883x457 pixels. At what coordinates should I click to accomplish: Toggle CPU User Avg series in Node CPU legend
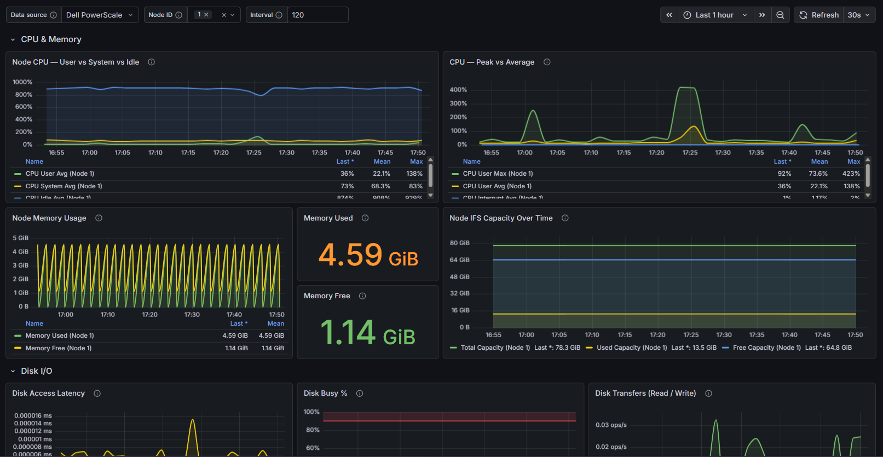(60, 173)
